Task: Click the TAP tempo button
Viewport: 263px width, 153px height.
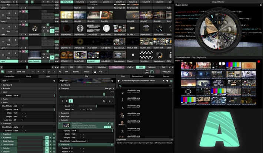Action: click(x=66, y=72)
